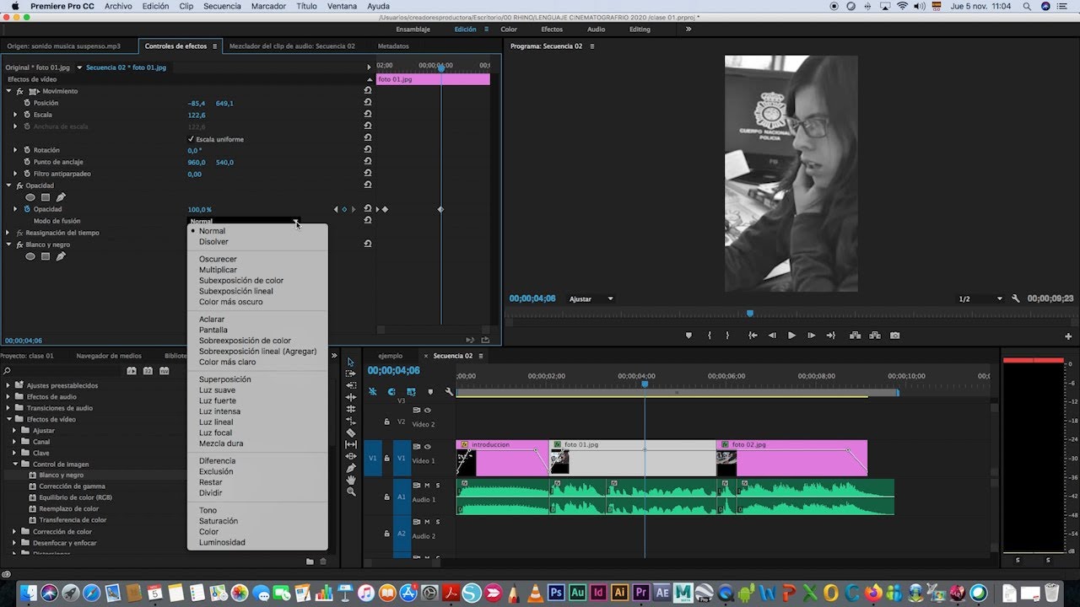
Task: Click the Extract button in Program monitor
Action: click(875, 336)
